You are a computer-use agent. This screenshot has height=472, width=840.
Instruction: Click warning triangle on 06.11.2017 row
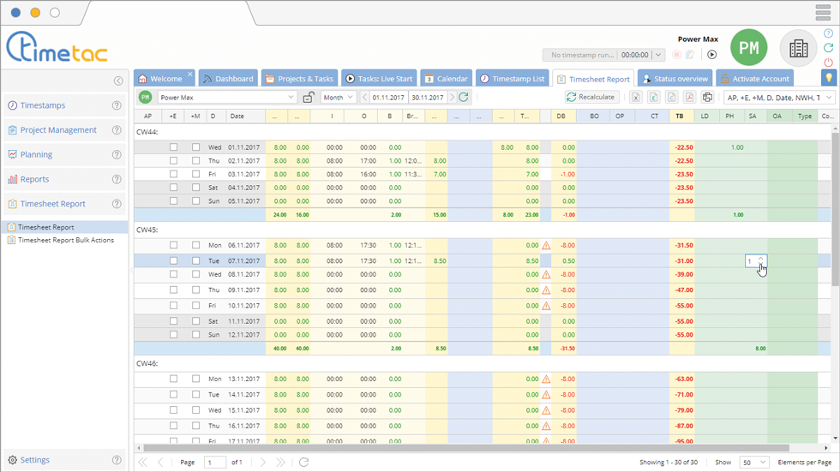546,245
